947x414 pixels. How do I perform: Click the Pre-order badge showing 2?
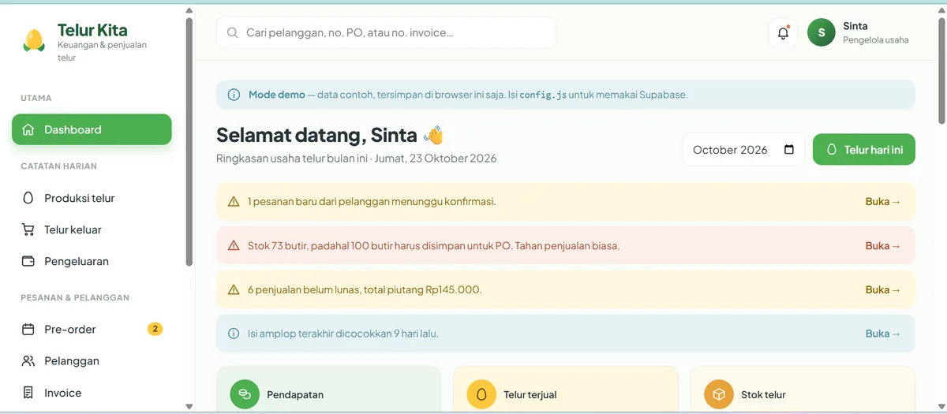coord(155,330)
